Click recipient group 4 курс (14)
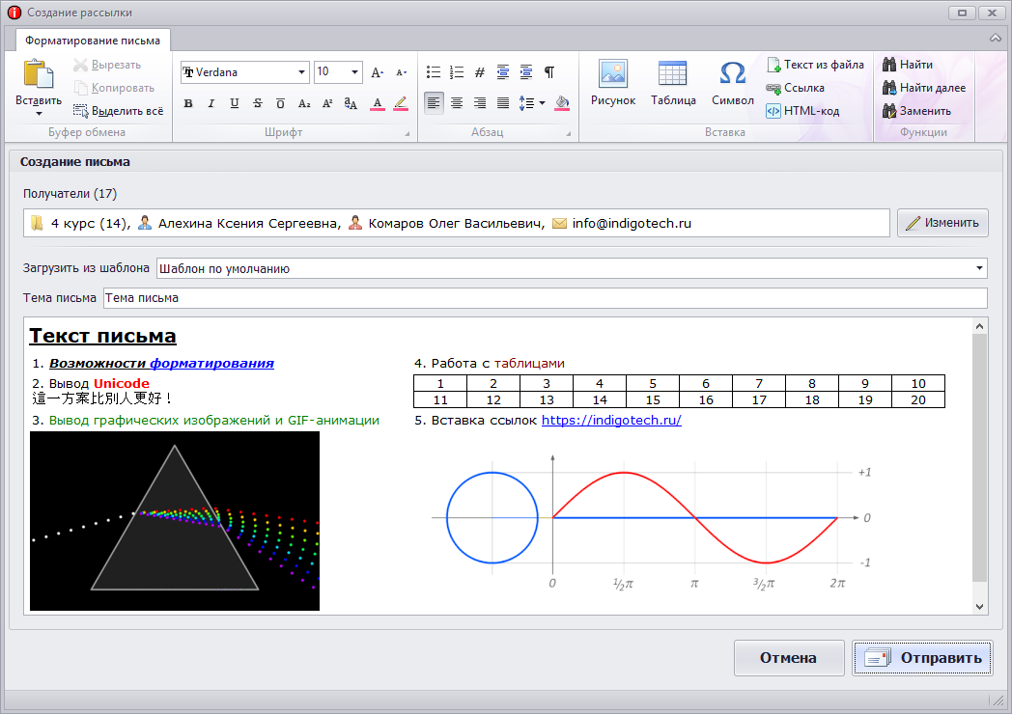Viewport: 1012px width, 714px height. click(x=80, y=223)
